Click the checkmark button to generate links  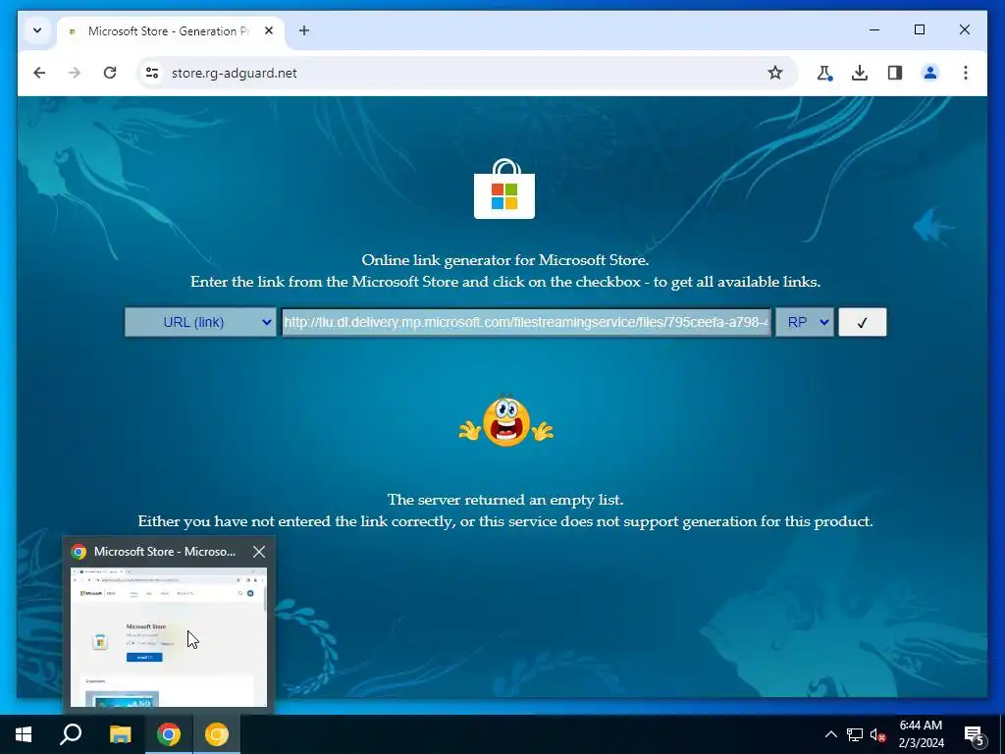click(862, 322)
